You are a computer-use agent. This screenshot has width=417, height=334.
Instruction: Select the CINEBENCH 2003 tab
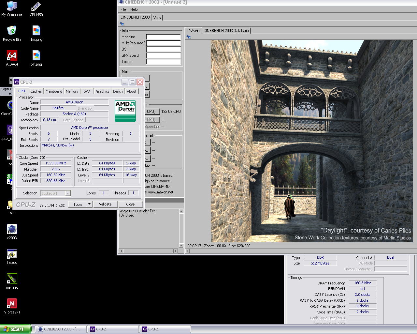[x=135, y=17]
